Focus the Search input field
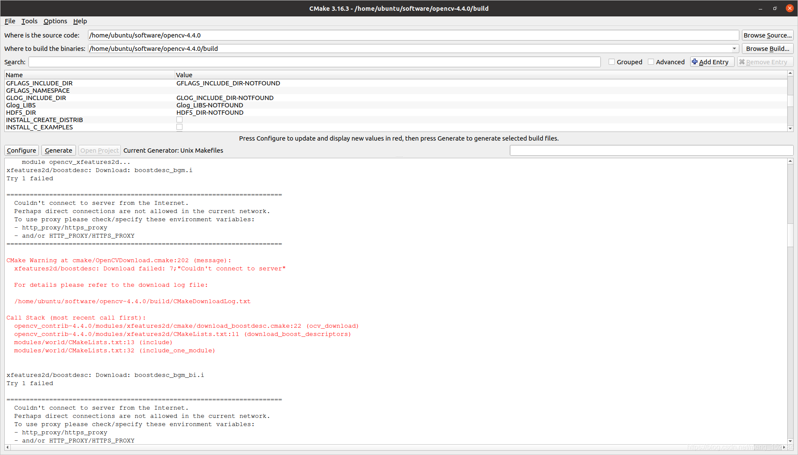The height and width of the screenshot is (455, 798). coord(314,62)
